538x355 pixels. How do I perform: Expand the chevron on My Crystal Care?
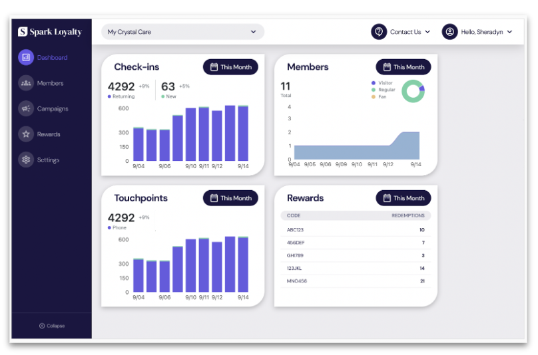click(253, 32)
